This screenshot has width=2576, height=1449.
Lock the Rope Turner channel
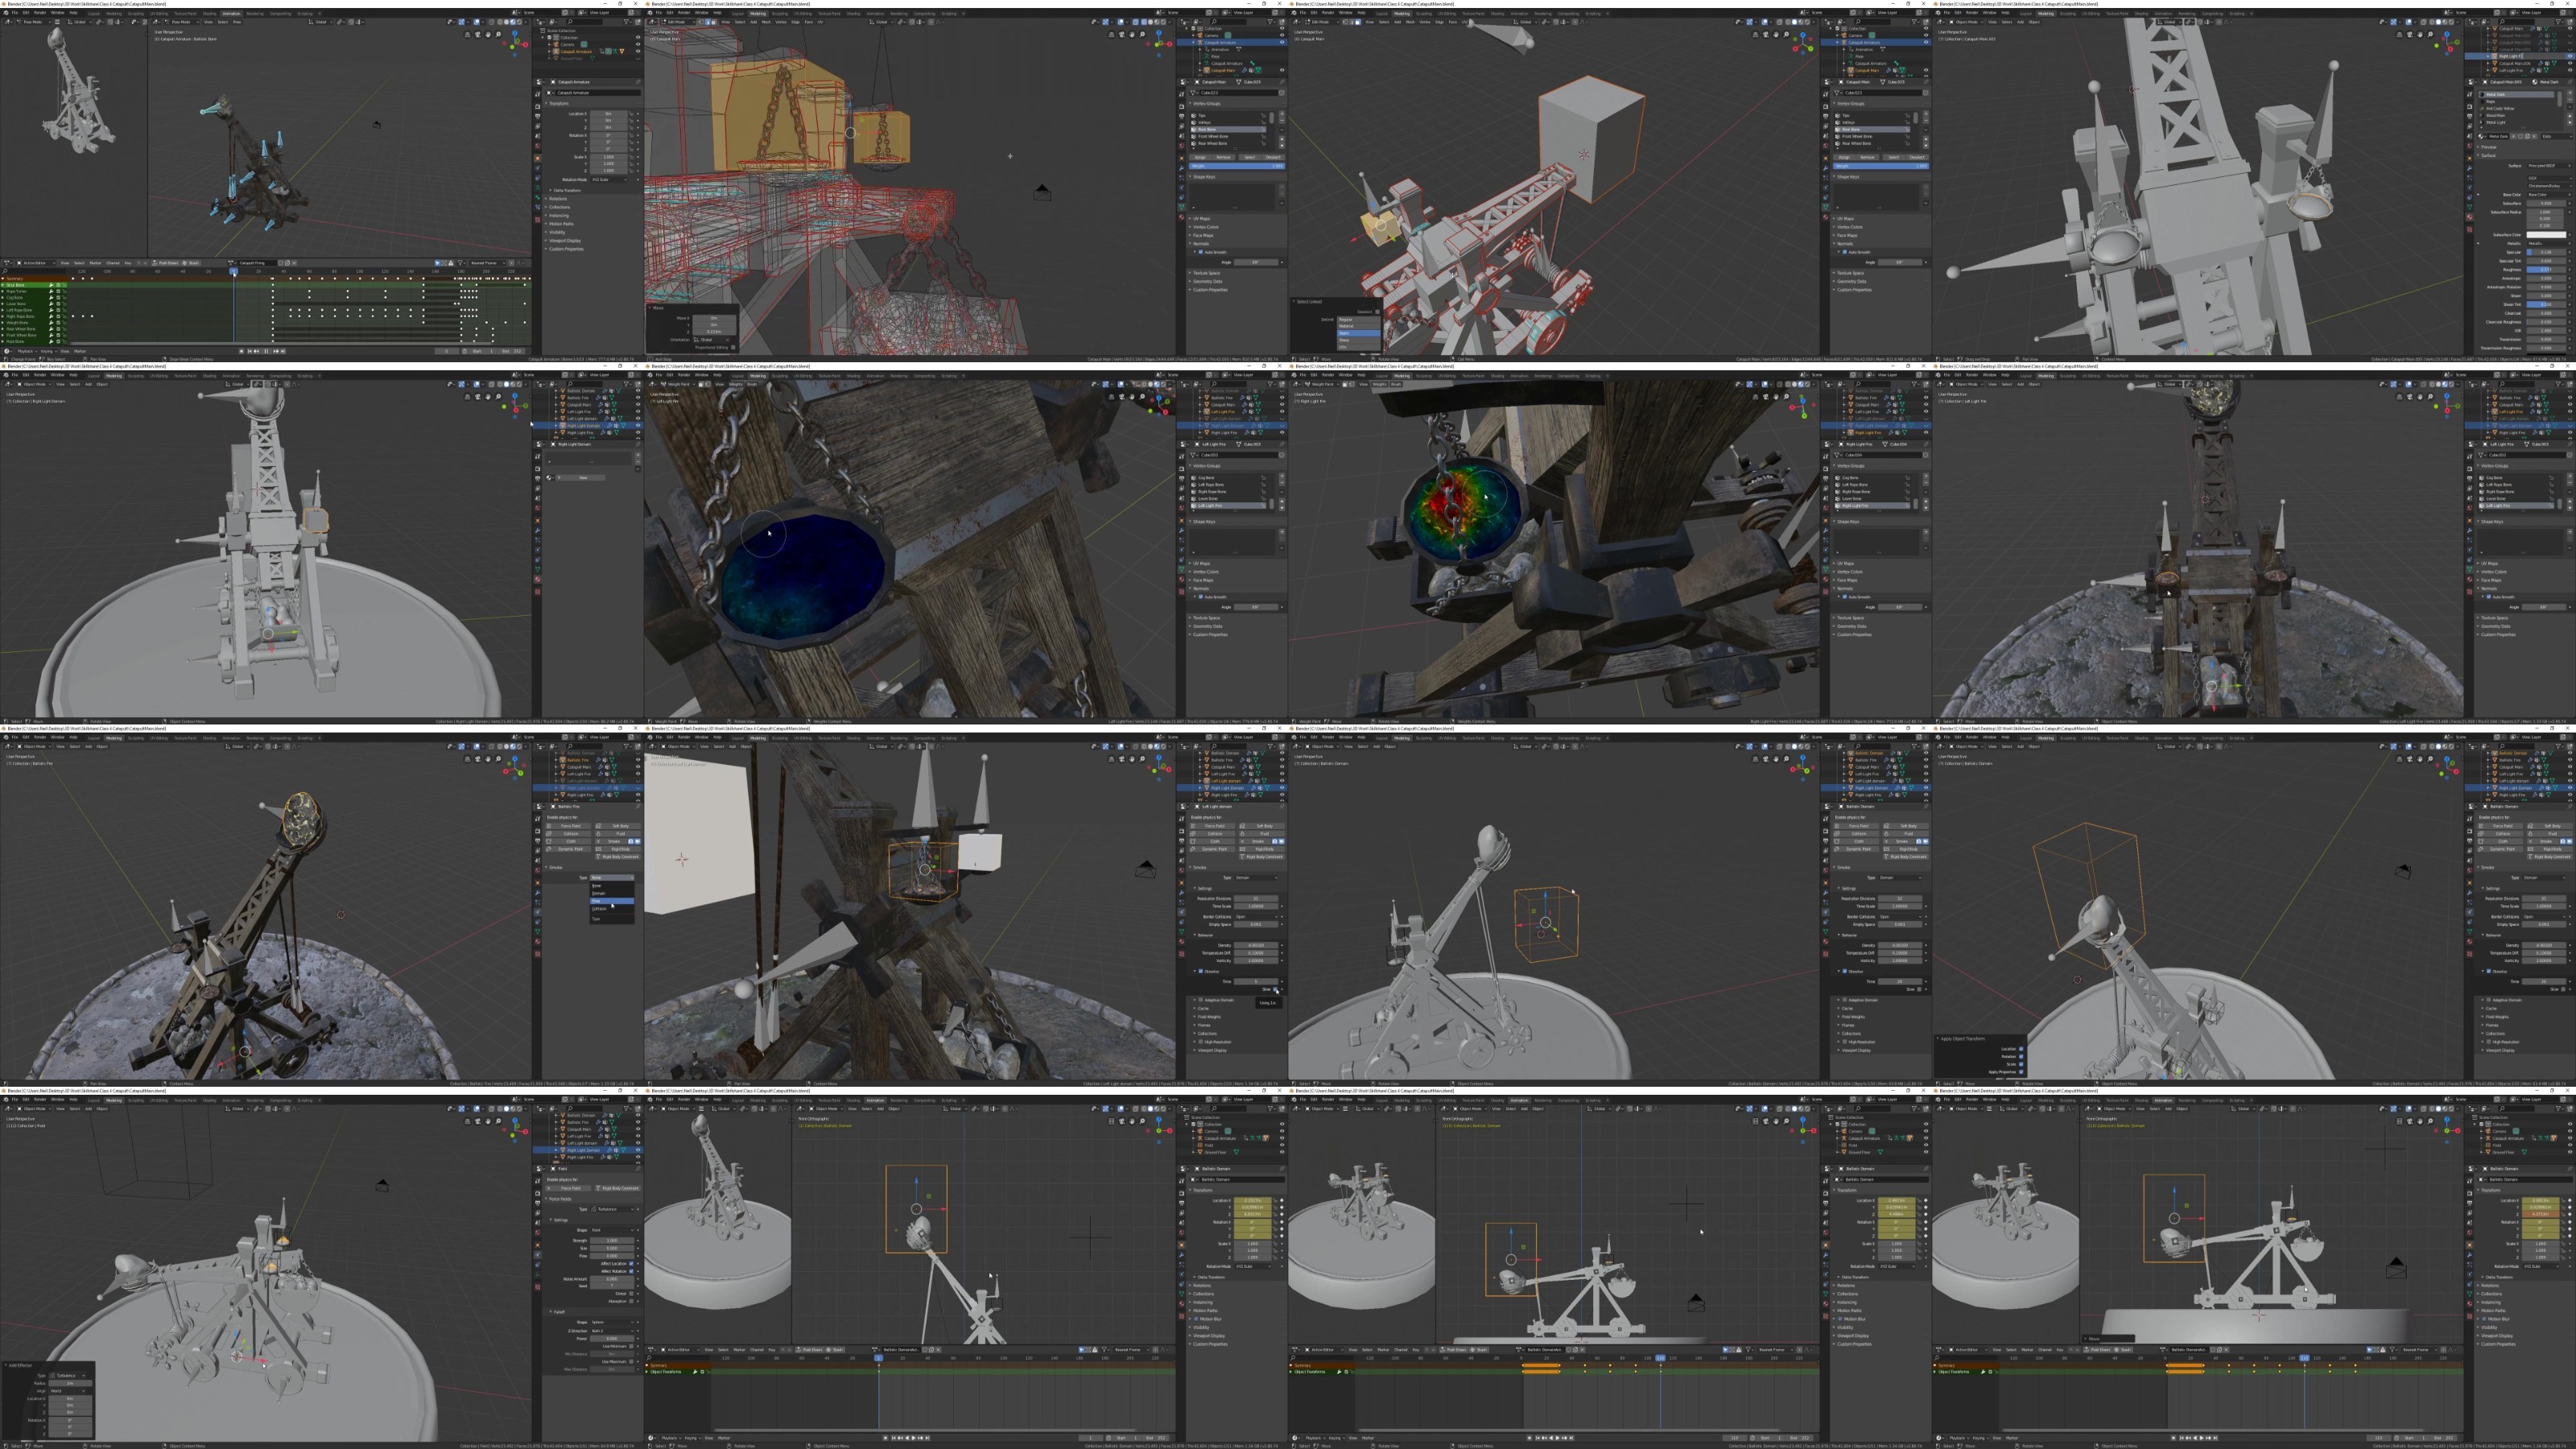click(x=64, y=292)
